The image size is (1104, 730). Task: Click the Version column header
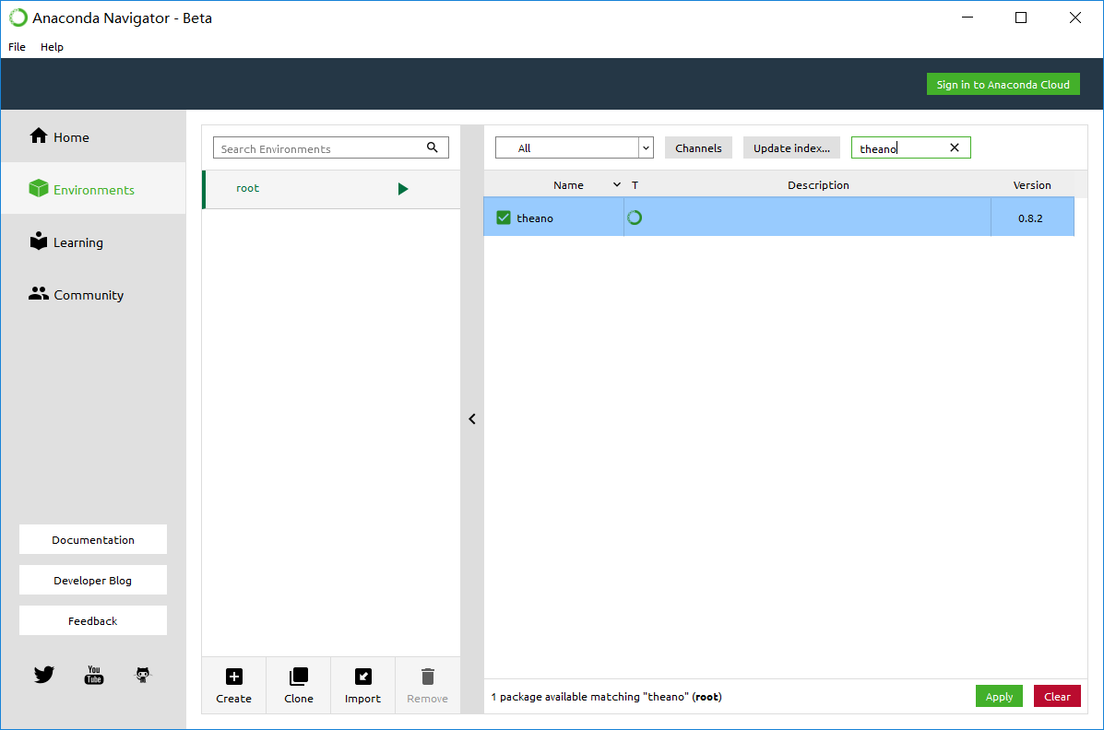1031,184
